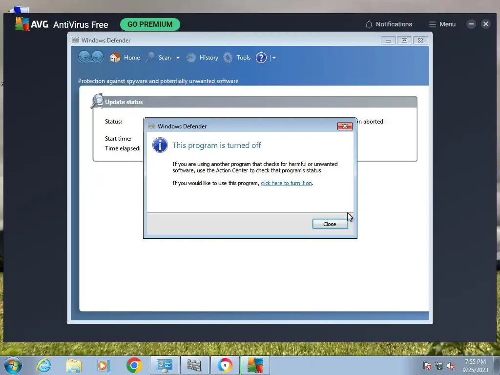Launch Internet Explorer from taskbar
Viewport: 500px width, 375px height.
click(x=43, y=365)
